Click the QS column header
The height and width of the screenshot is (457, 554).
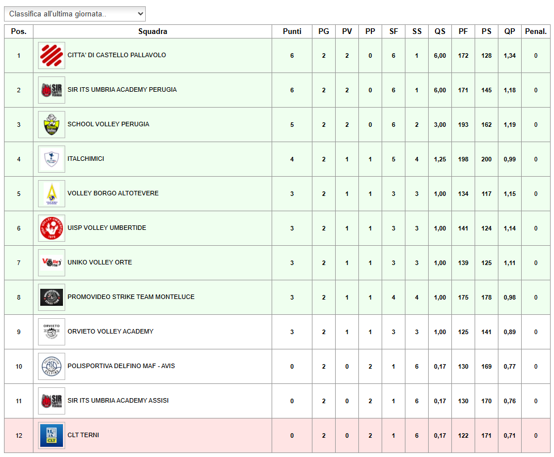pos(440,32)
